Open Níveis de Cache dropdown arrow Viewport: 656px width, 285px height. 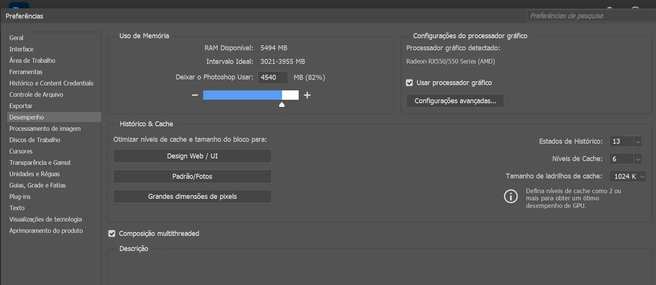coord(638,159)
